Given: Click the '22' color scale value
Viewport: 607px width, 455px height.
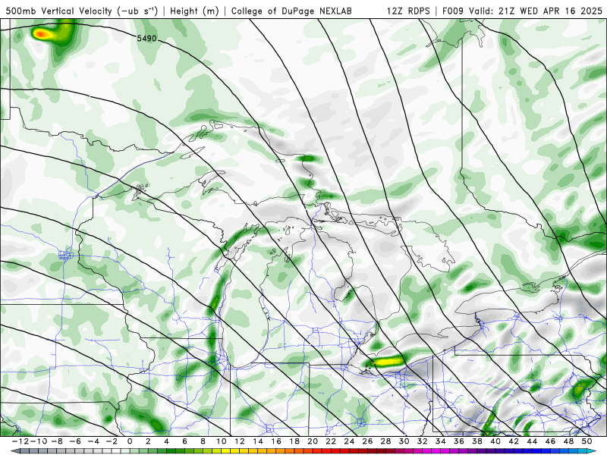Looking at the screenshot, I should [331, 441].
